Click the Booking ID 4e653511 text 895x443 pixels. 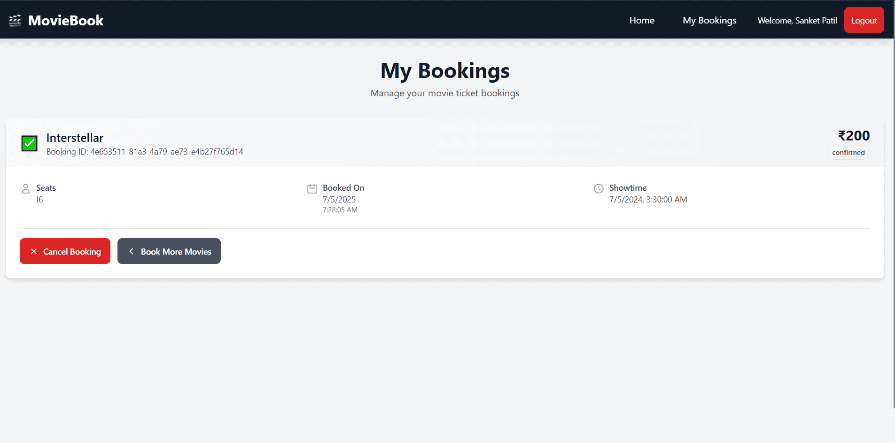[145, 152]
